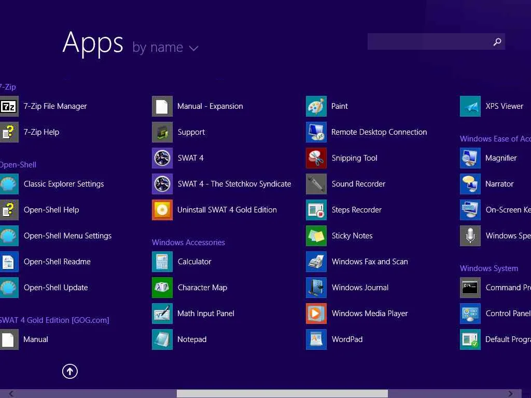Start the Narrator icon

pyautogui.click(x=470, y=184)
